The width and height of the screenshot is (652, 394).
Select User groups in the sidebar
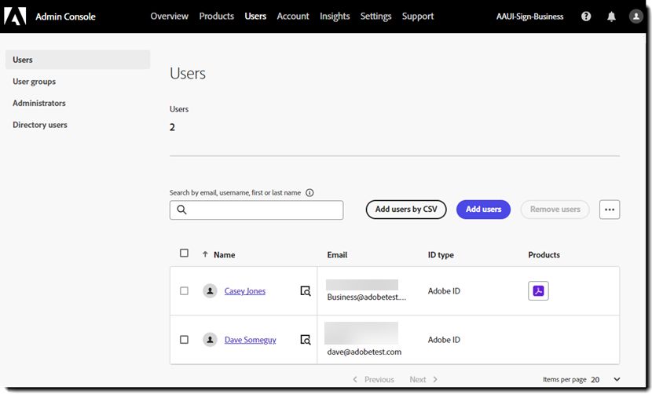(34, 82)
